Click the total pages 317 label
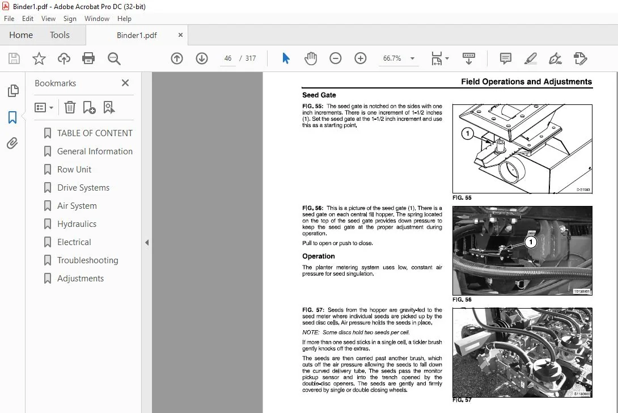618x413 pixels. [250, 58]
